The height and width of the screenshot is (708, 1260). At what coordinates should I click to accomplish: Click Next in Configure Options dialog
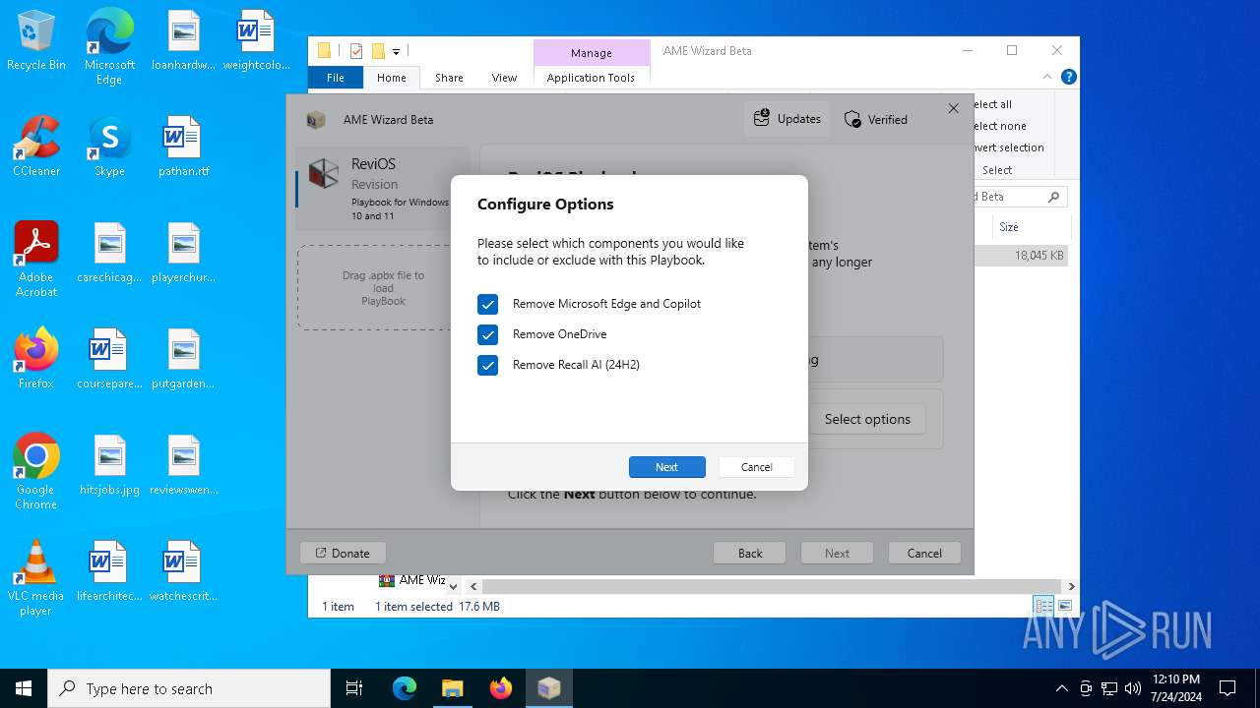tap(667, 467)
